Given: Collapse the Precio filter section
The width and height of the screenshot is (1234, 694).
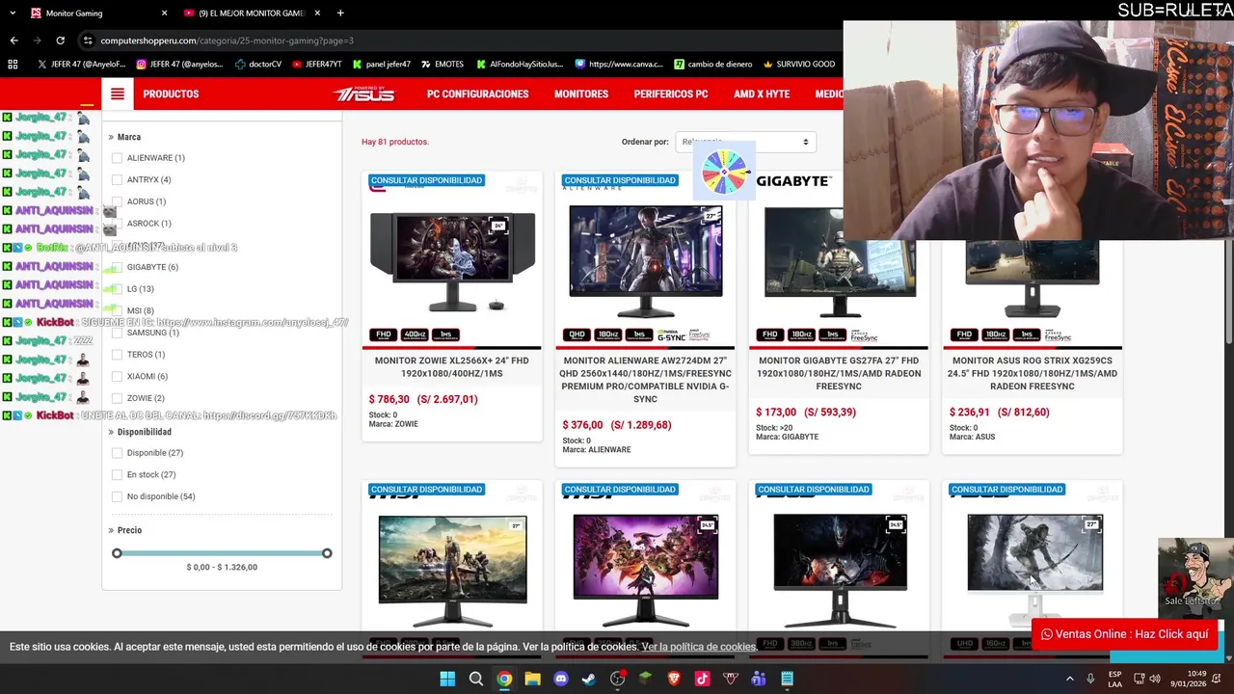Looking at the screenshot, I should point(125,530).
